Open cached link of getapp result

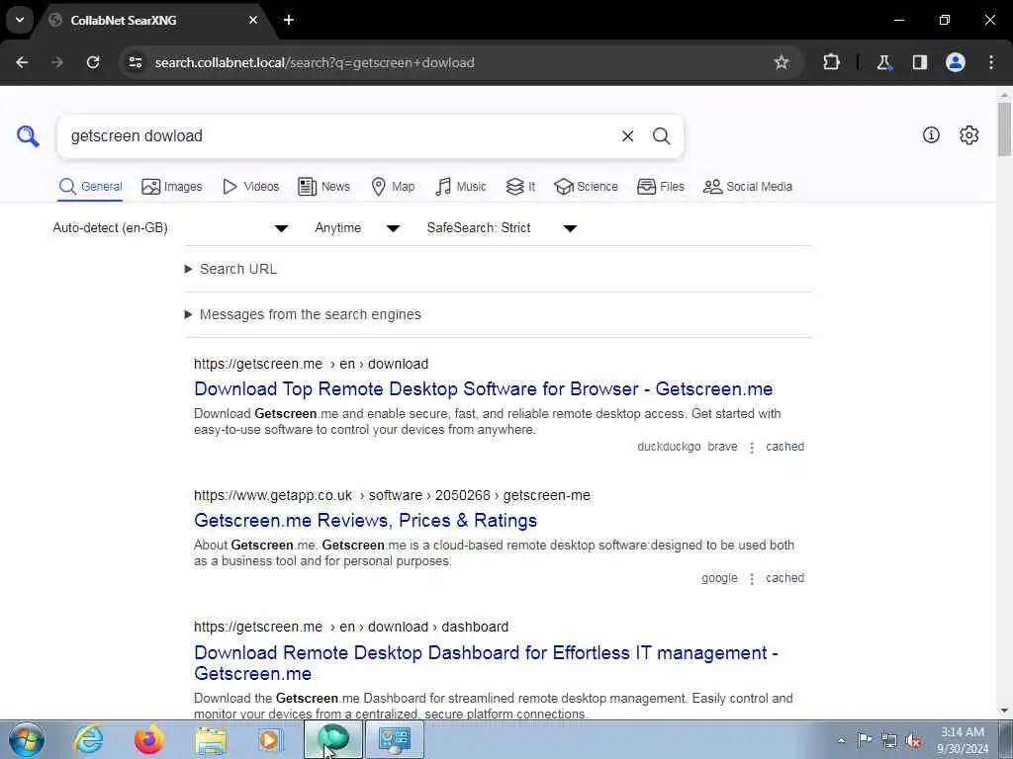pos(784,578)
